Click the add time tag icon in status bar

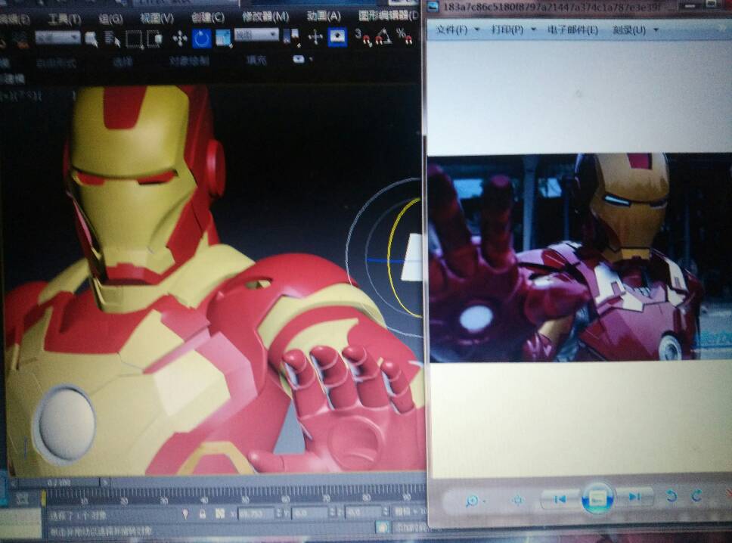[x=383, y=528]
